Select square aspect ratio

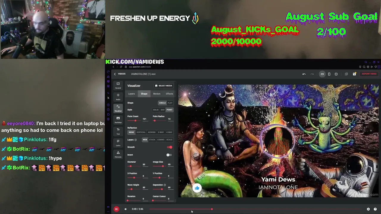coord(336,74)
